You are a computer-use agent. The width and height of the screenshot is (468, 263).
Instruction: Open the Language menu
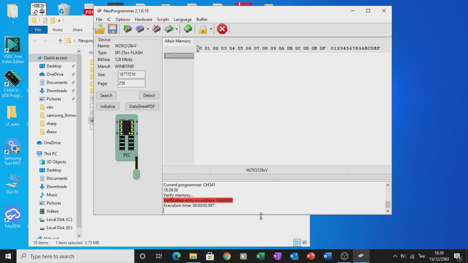point(182,19)
